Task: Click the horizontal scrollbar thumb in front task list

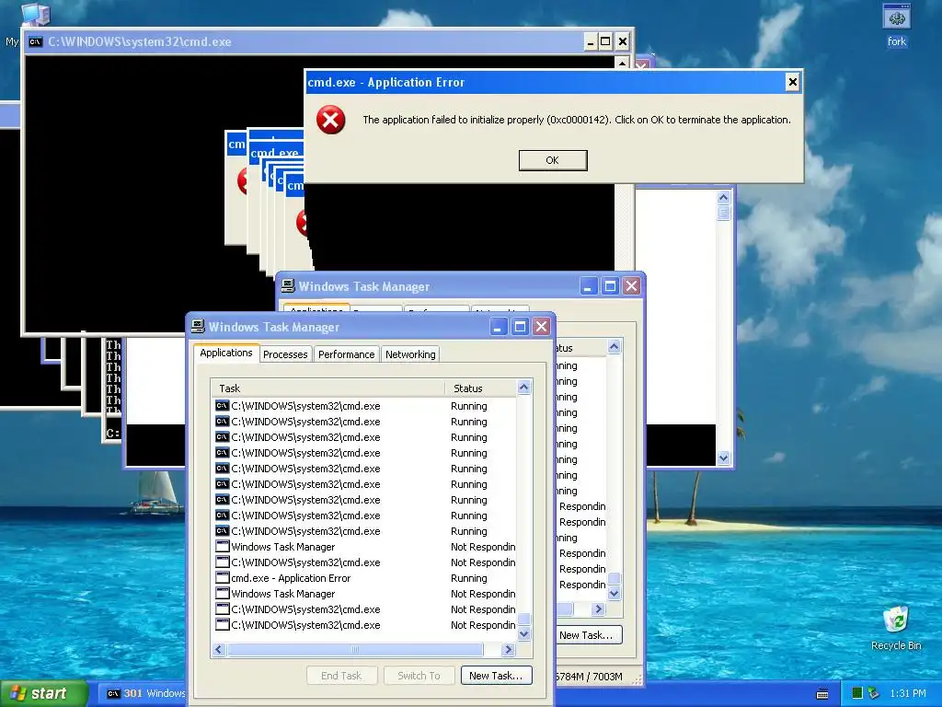Action: click(x=355, y=649)
